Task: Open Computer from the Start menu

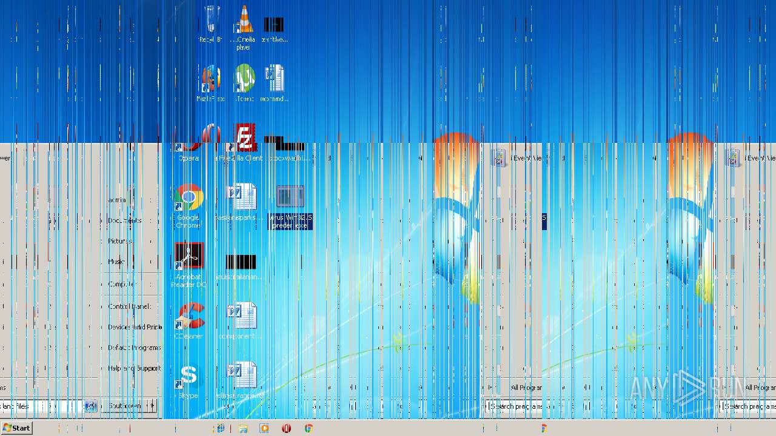Action: [x=121, y=284]
